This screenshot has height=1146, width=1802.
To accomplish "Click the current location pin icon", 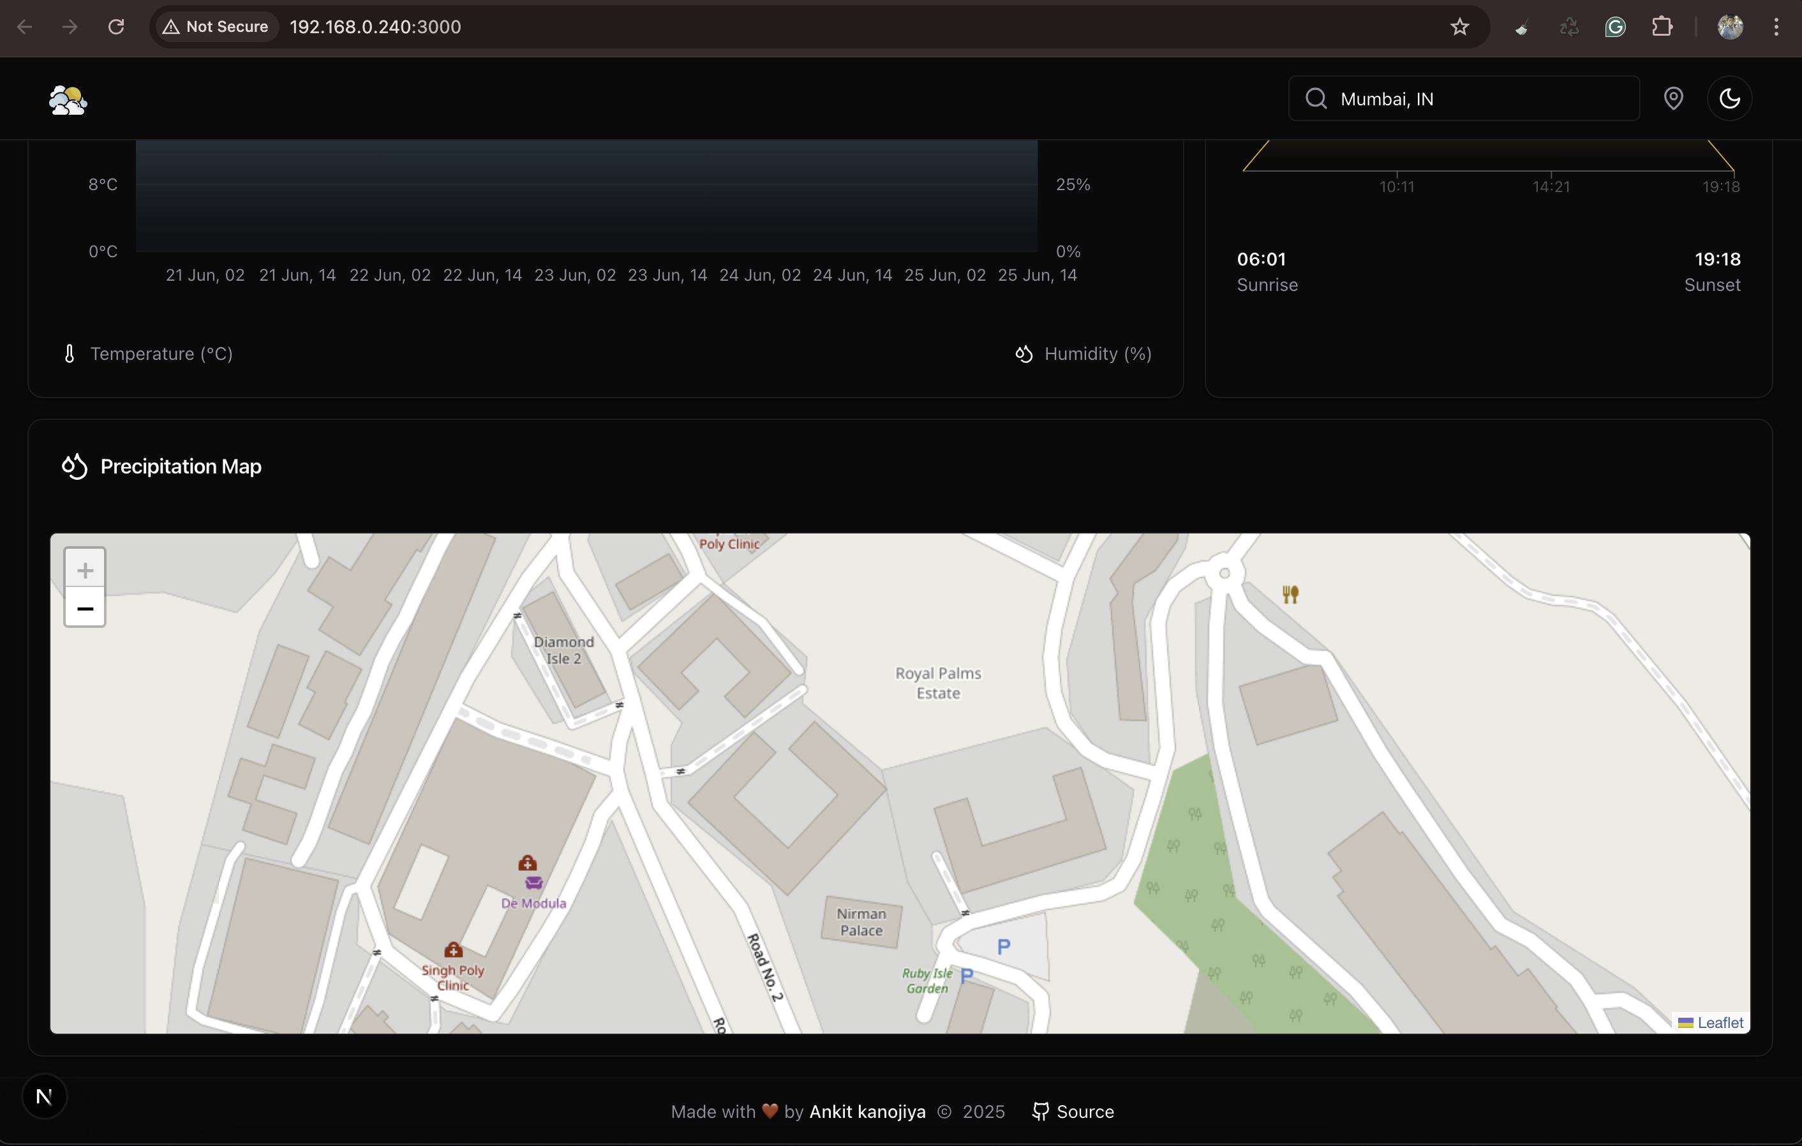I will tap(1673, 99).
